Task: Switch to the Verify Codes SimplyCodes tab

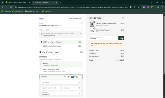Action: pos(17,2)
